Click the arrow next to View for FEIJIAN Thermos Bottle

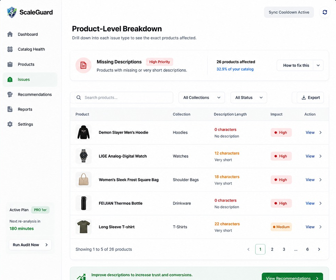click(320, 203)
